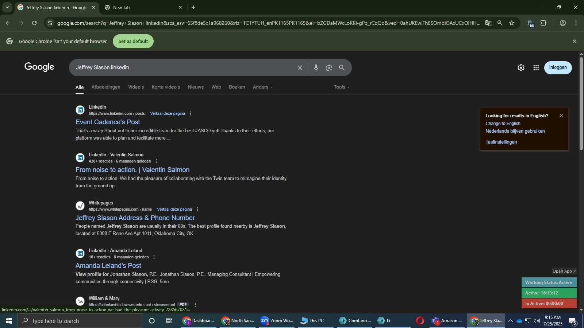This screenshot has width=584, height=328.
Task: Open Opera browser from taskbar
Action: coord(420,321)
